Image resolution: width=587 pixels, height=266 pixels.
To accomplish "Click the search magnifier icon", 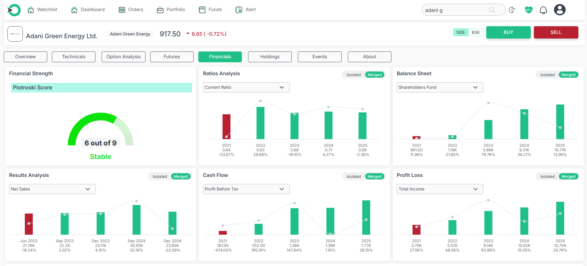I will click(492, 10).
